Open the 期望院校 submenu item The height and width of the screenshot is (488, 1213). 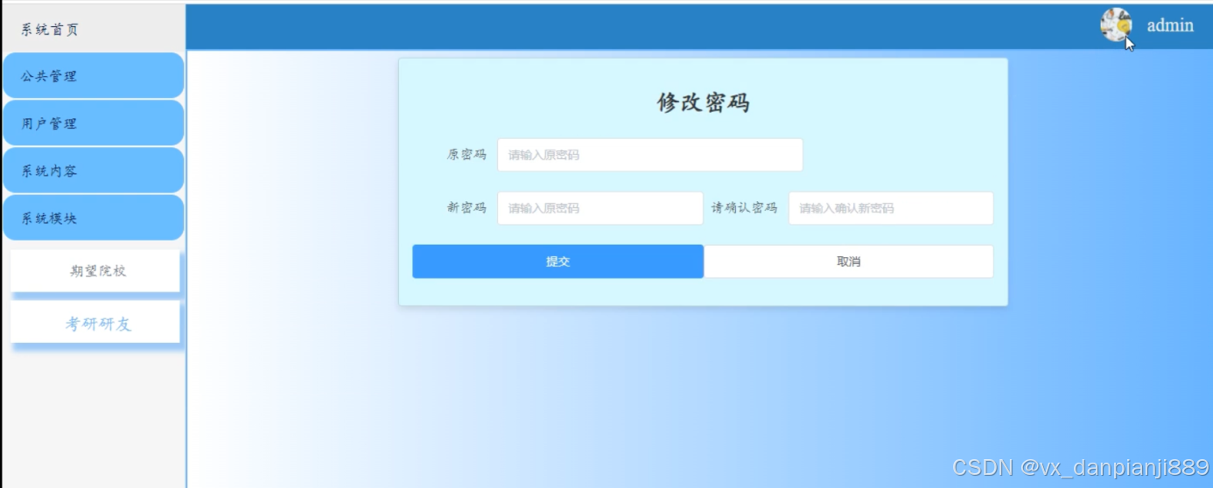95,271
